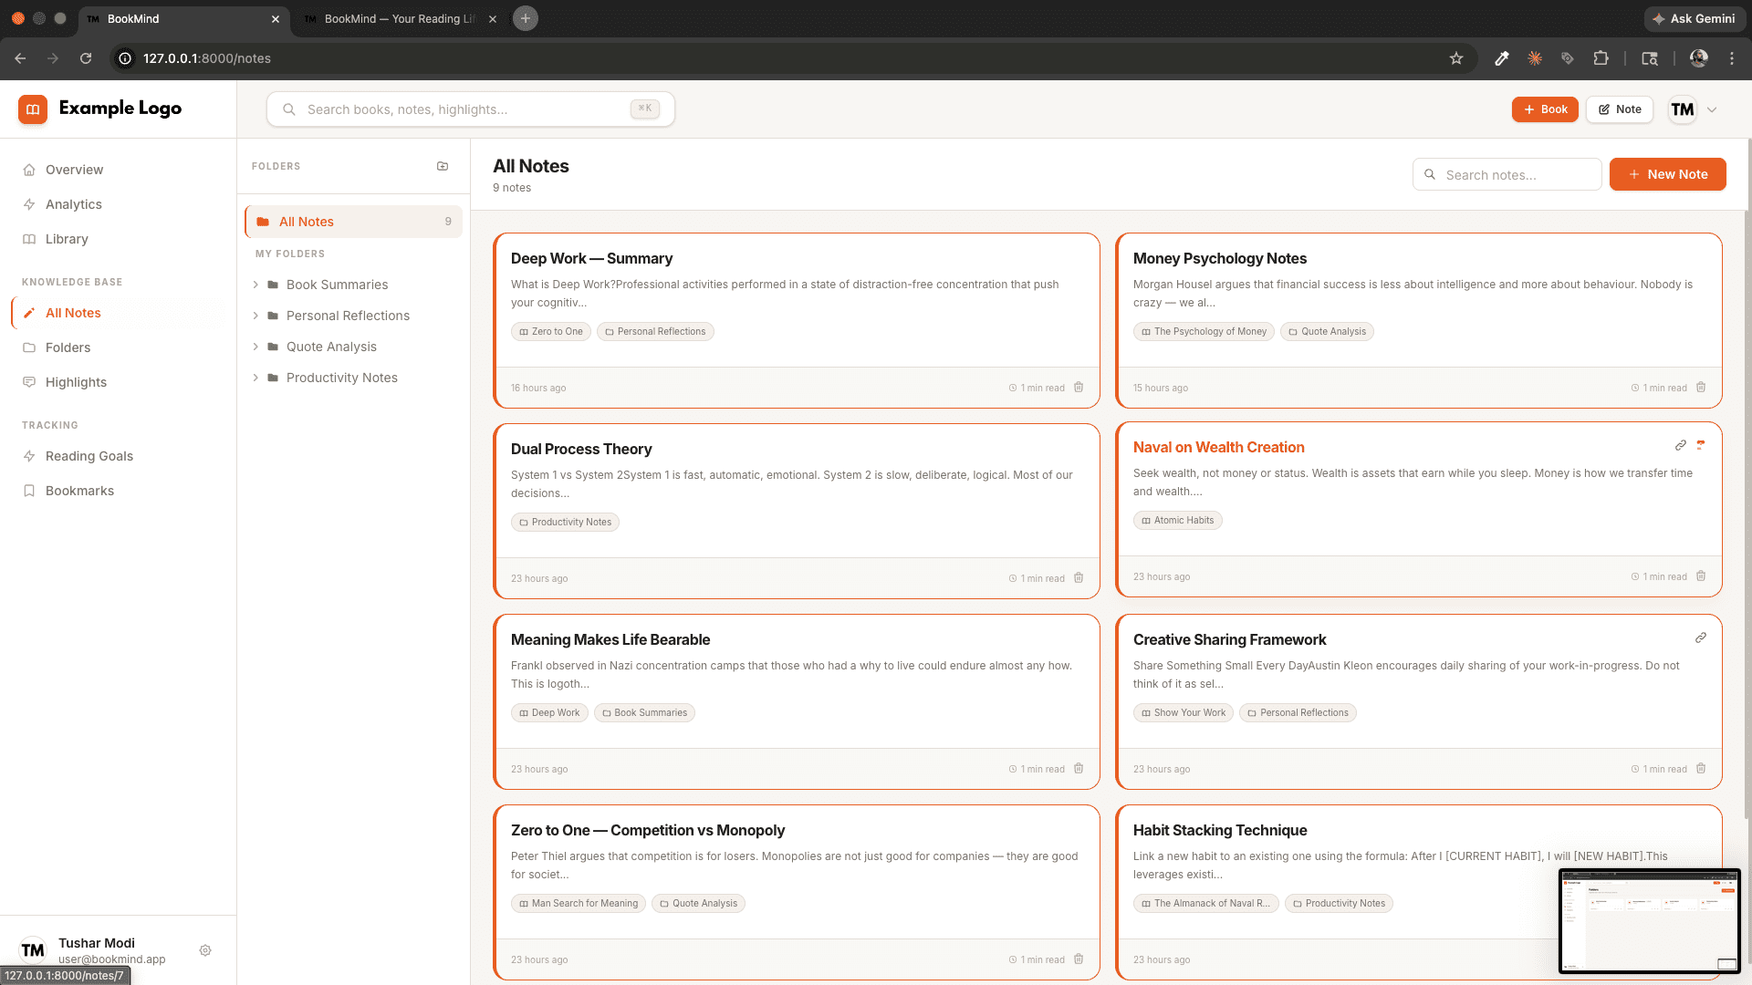Click the browser profile avatar
This screenshot has height=985, width=1752.
click(x=1698, y=58)
